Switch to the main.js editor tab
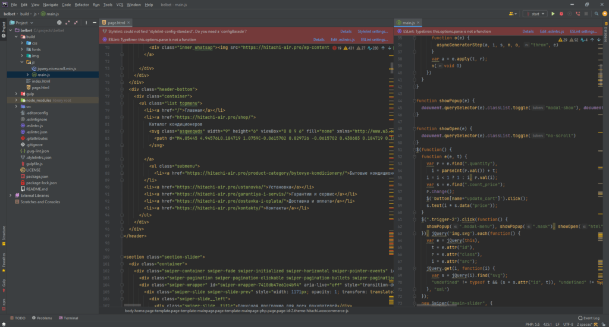 [x=408, y=23]
